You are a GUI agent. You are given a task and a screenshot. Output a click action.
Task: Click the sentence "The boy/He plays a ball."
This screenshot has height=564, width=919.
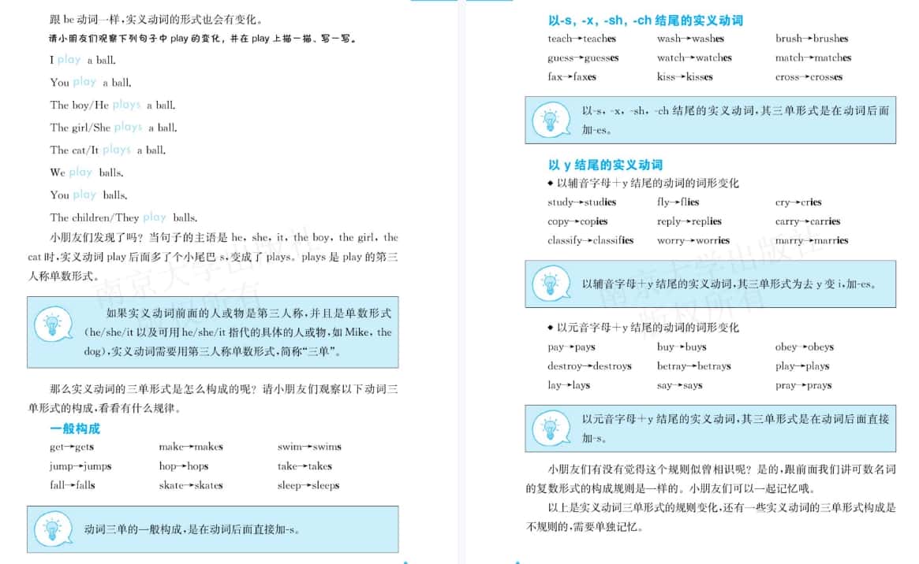[113, 106]
